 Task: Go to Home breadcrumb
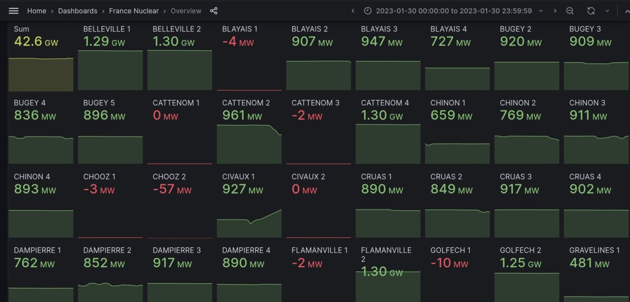point(37,11)
